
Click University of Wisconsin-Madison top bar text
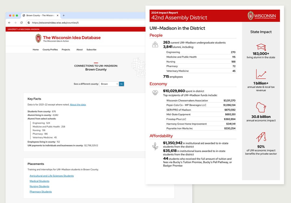[23, 29]
